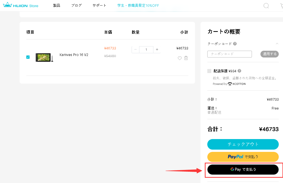Click the struck-through ¥54980 price

tap(110, 56)
